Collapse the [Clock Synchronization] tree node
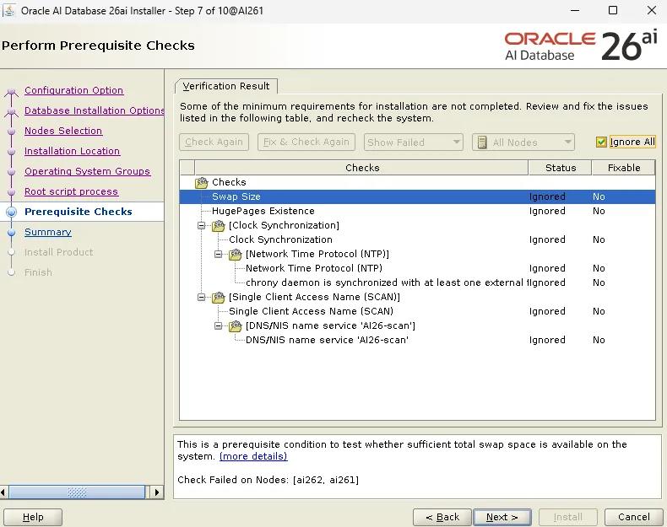This screenshot has height=527, width=667. [x=202, y=225]
